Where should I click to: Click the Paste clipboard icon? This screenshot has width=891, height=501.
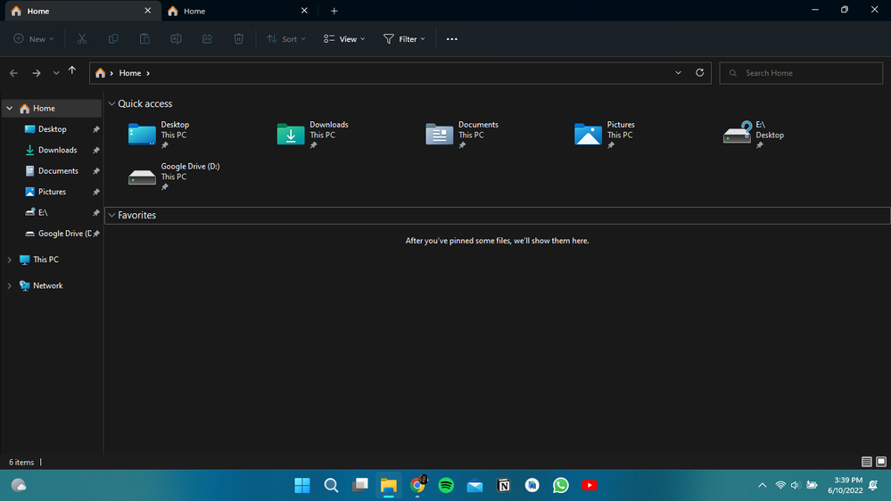coord(144,38)
